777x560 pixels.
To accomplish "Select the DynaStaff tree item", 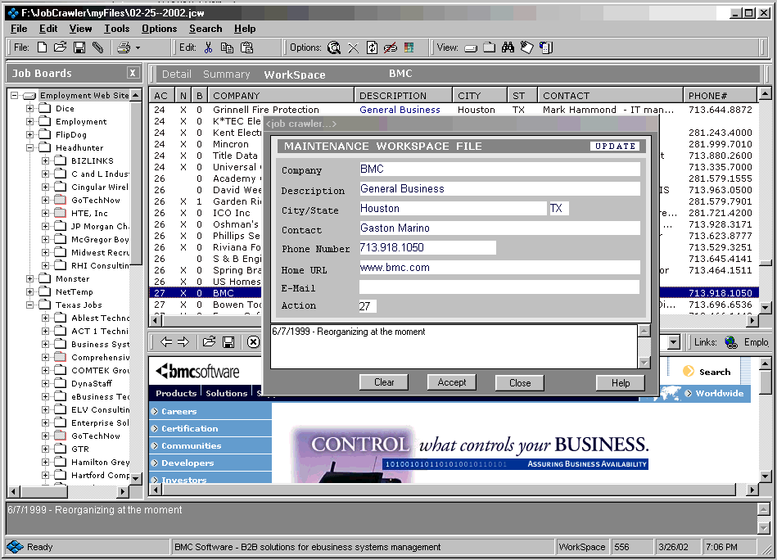I will tap(91, 384).
